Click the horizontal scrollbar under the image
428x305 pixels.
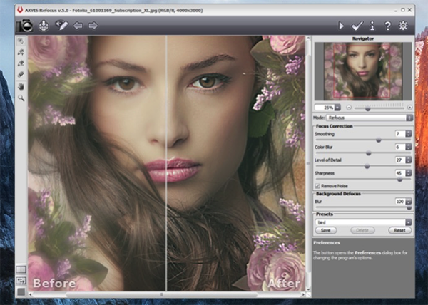(x=162, y=294)
